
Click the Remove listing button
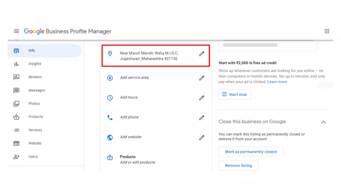point(238,166)
